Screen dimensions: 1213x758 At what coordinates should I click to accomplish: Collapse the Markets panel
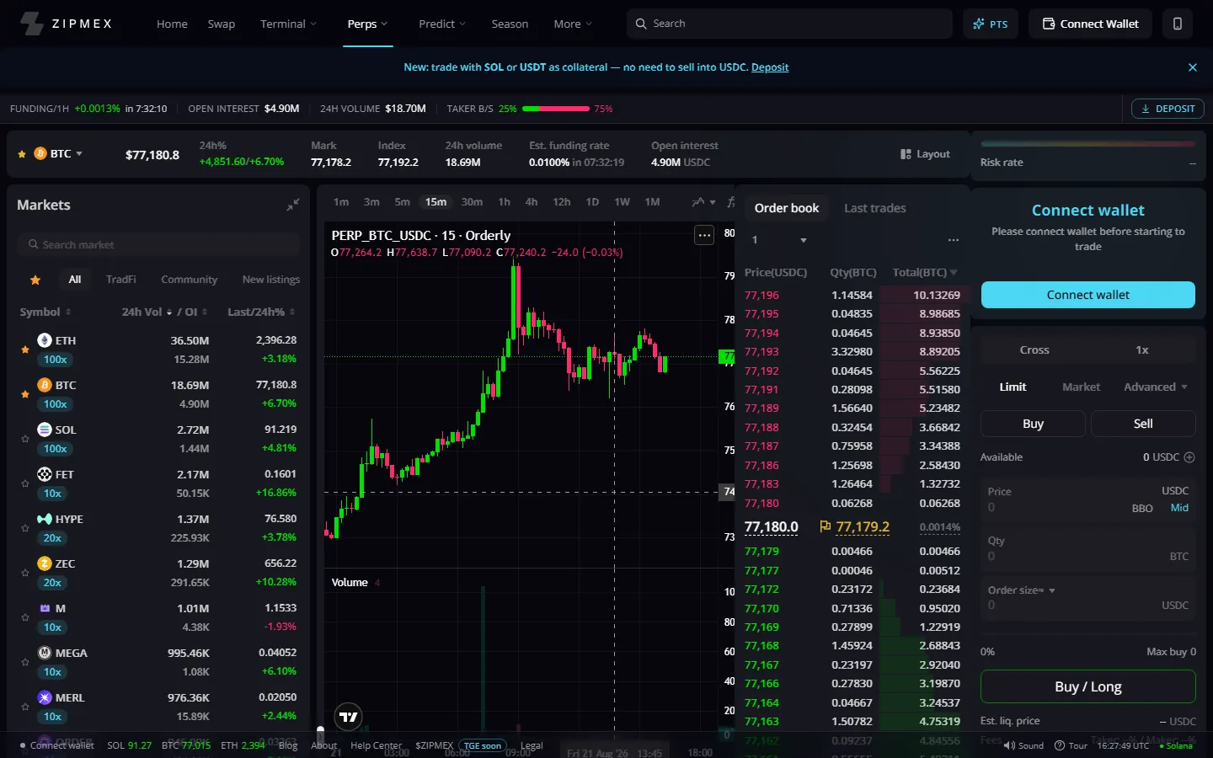[292, 205]
